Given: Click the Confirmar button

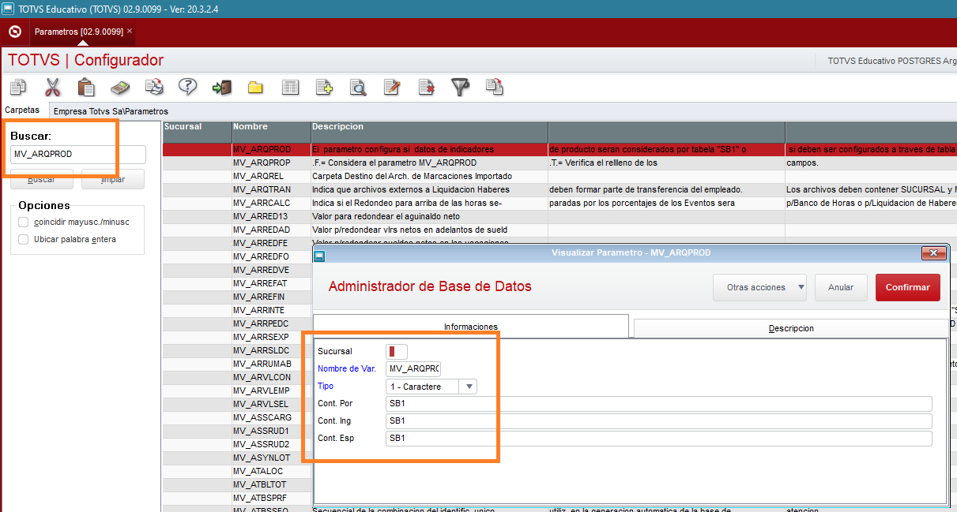Looking at the screenshot, I should coord(908,287).
